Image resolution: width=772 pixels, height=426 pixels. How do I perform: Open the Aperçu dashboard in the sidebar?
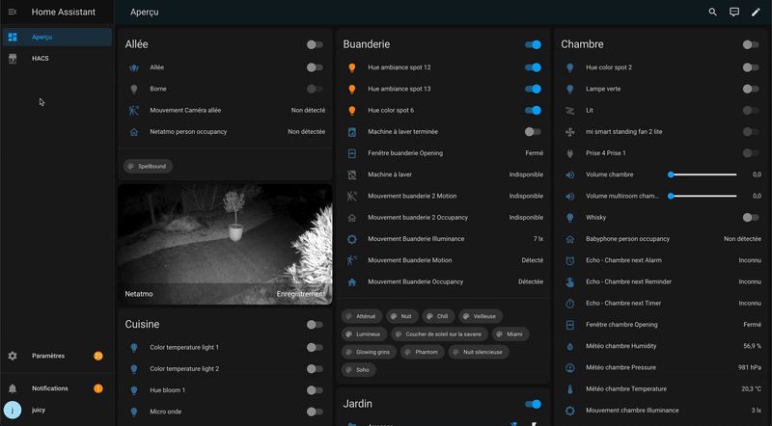57,37
